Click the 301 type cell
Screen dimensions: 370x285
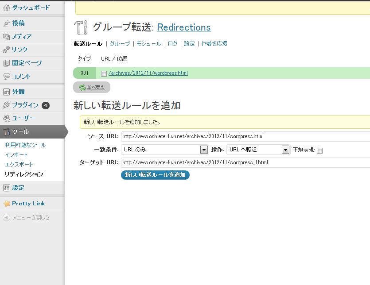pyautogui.click(x=85, y=73)
